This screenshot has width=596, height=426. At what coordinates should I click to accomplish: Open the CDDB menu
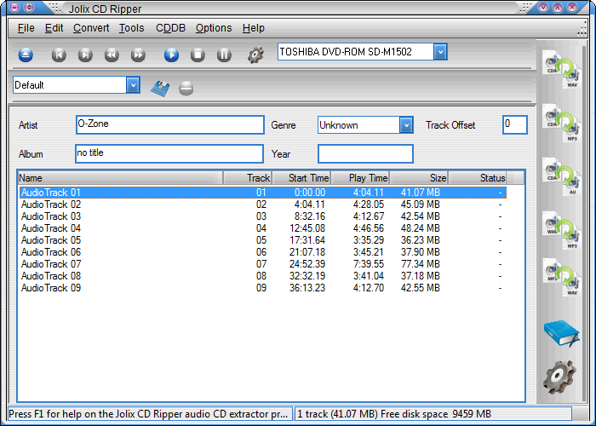click(x=170, y=28)
